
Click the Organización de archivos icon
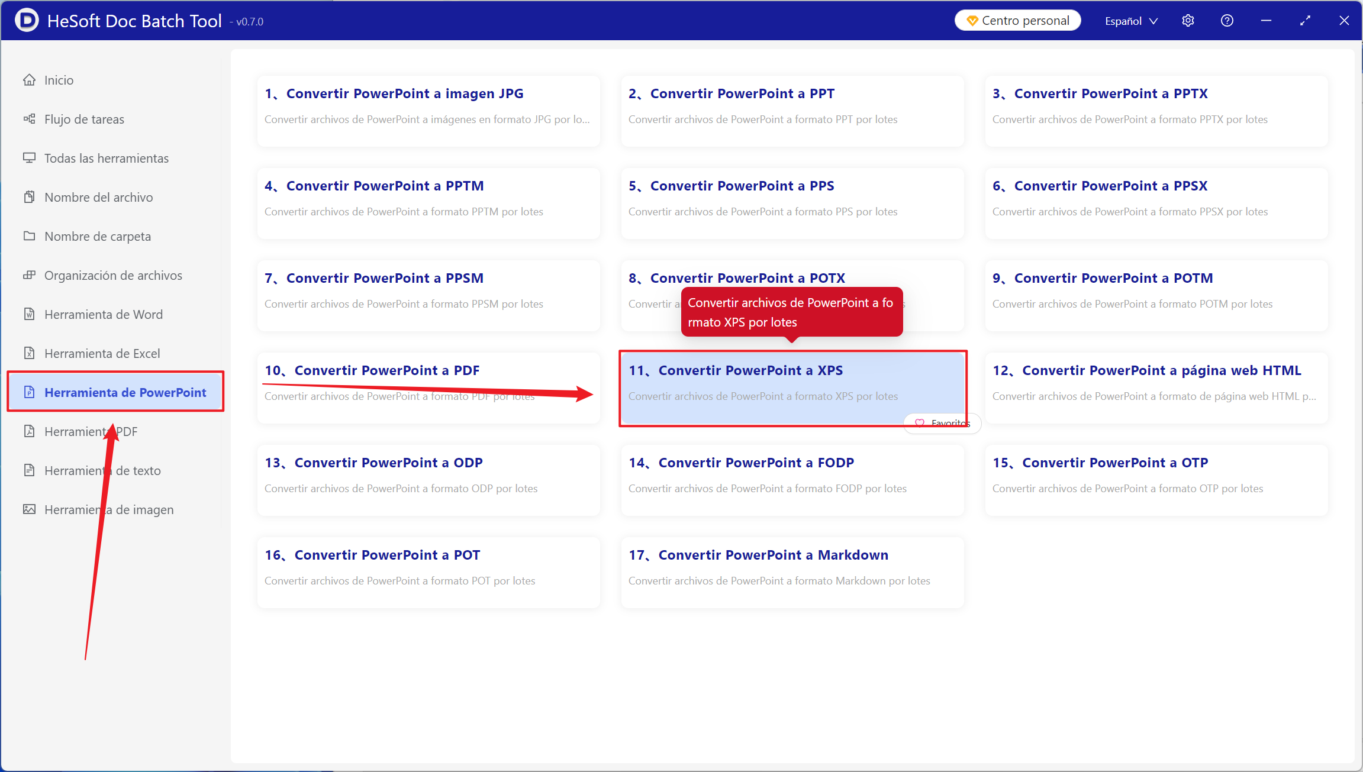(29, 275)
